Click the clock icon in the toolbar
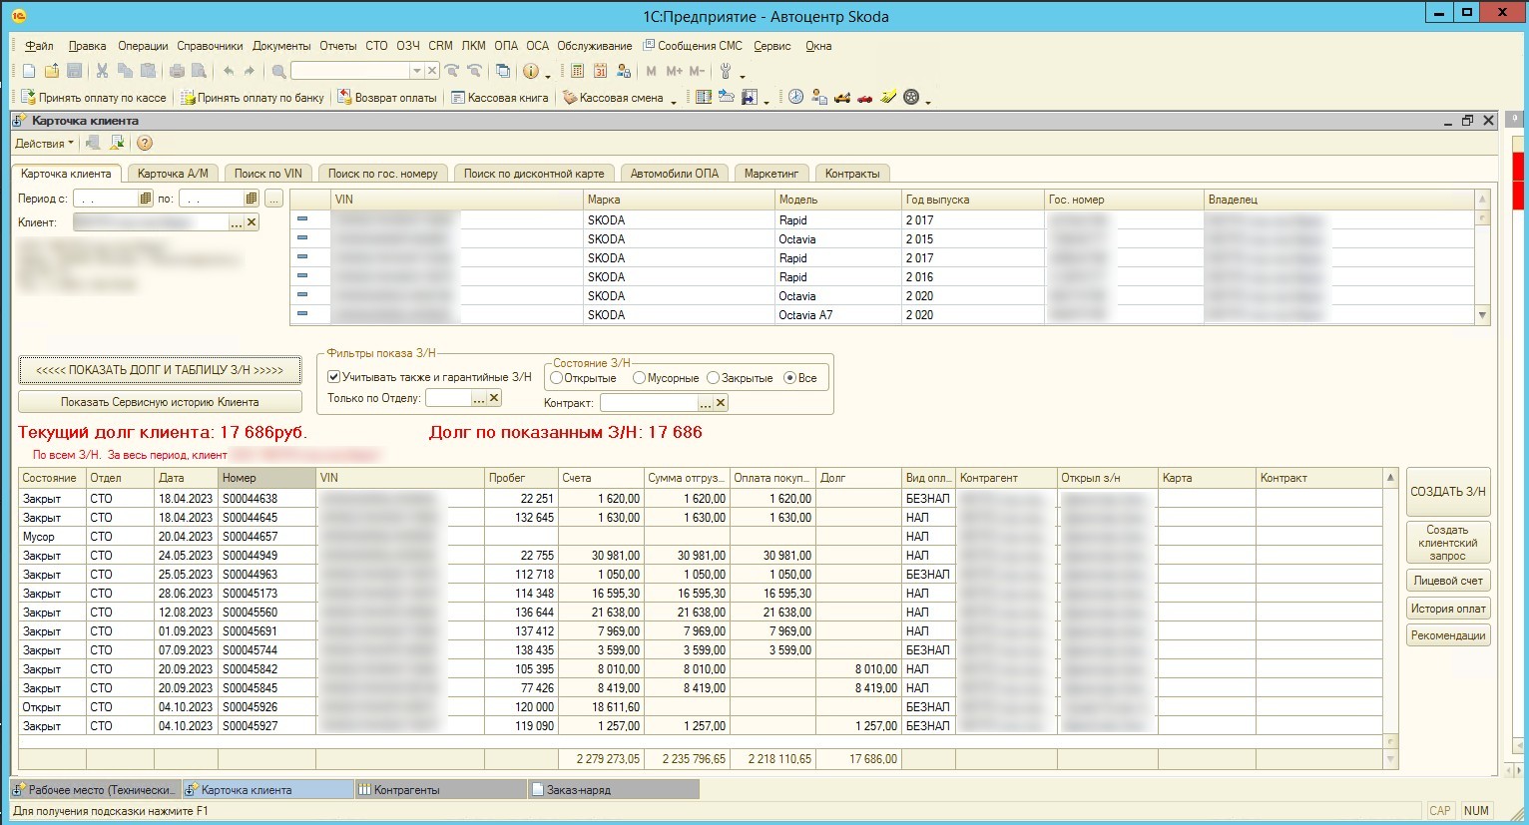The image size is (1529, 825). point(795,98)
